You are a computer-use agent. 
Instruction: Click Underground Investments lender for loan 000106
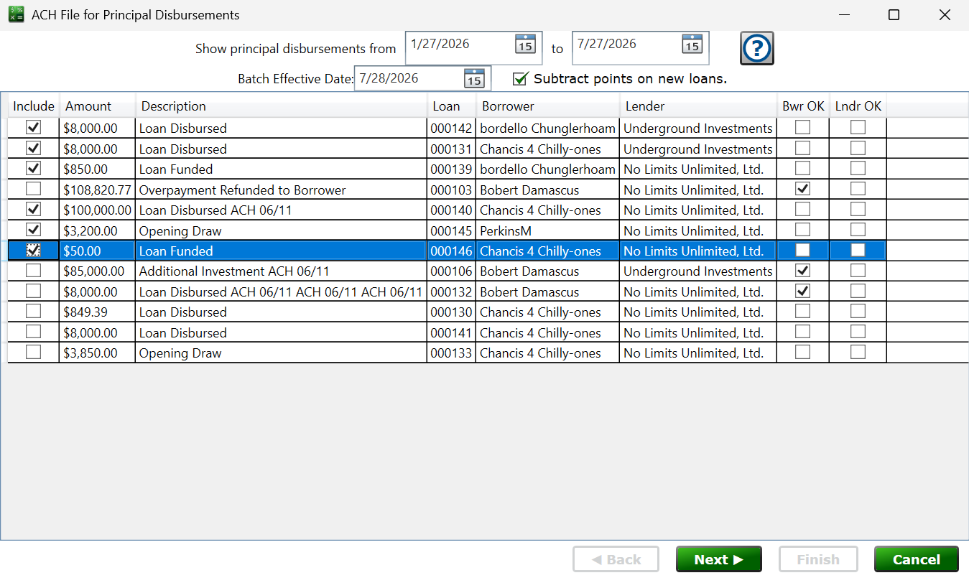(698, 271)
